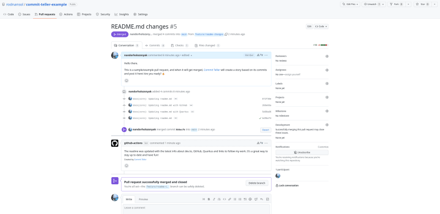This screenshot has width=440, height=214.
Task: Open the repository Code tab
Action: (8, 14)
